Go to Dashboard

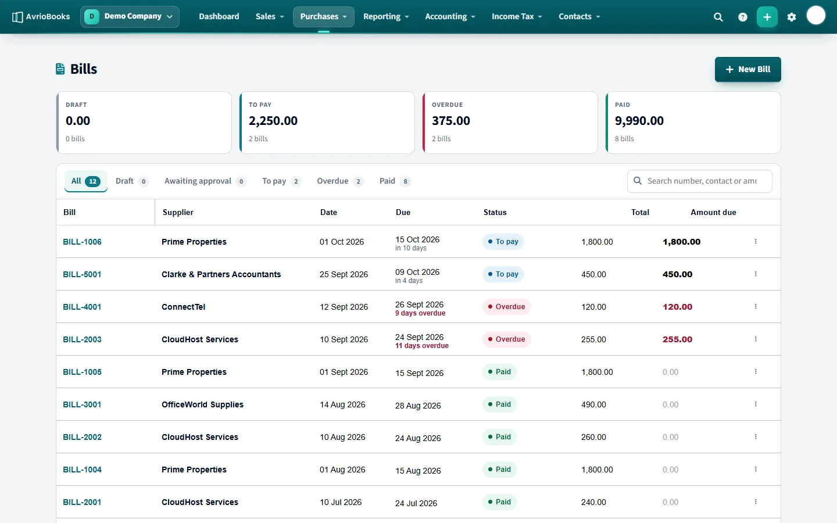(219, 17)
